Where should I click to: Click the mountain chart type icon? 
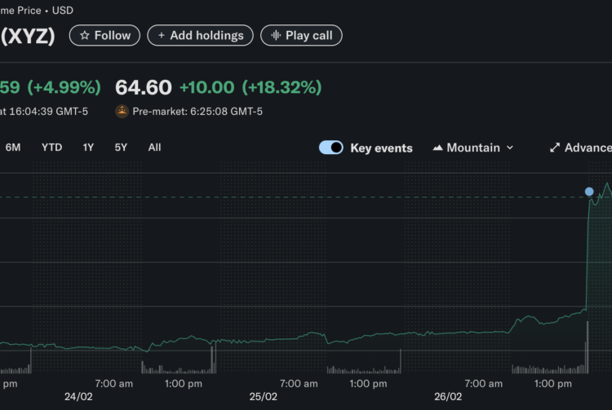click(x=437, y=148)
